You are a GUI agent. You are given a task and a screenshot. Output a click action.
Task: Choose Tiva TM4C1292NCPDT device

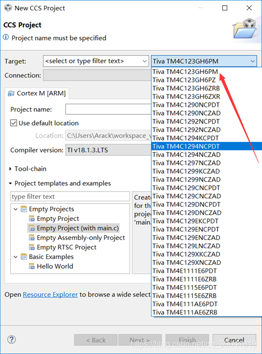point(207,121)
